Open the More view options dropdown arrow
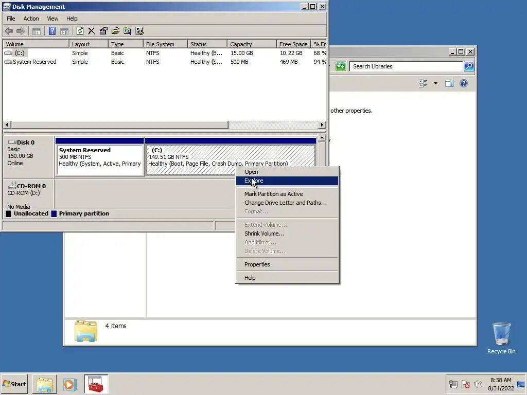The width and height of the screenshot is (527, 395). click(435, 83)
